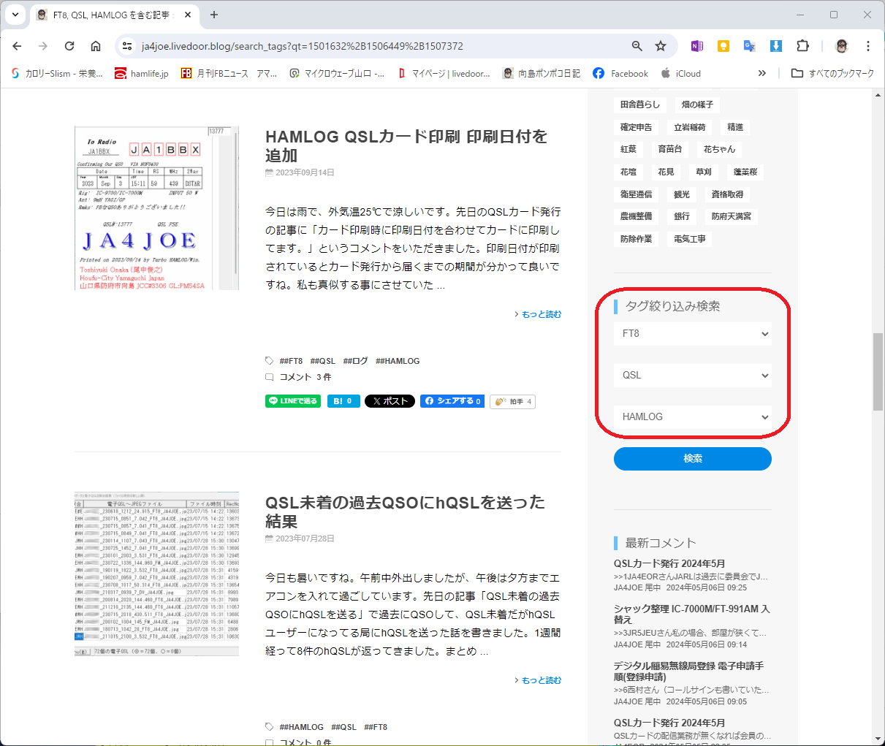Close the FT8, QSL, HAMLOG tab

coord(188,15)
